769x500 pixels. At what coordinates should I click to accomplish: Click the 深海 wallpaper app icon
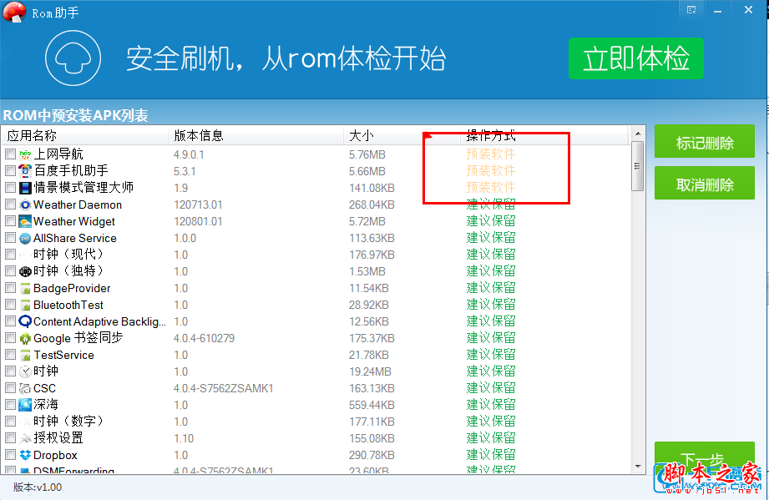click(x=25, y=405)
